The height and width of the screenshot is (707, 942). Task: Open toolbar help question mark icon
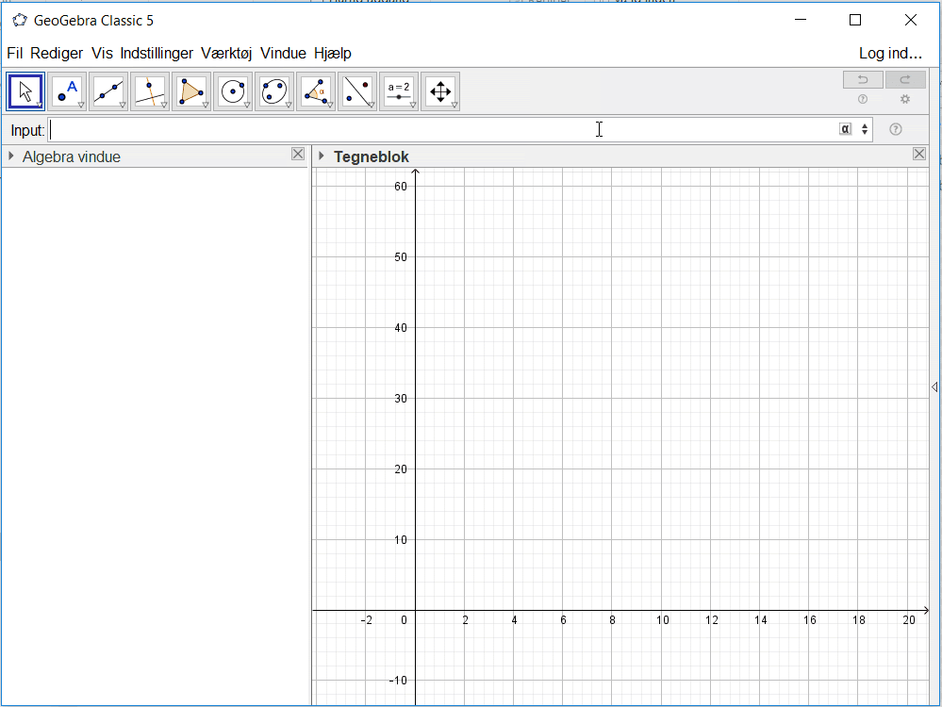point(863,99)
